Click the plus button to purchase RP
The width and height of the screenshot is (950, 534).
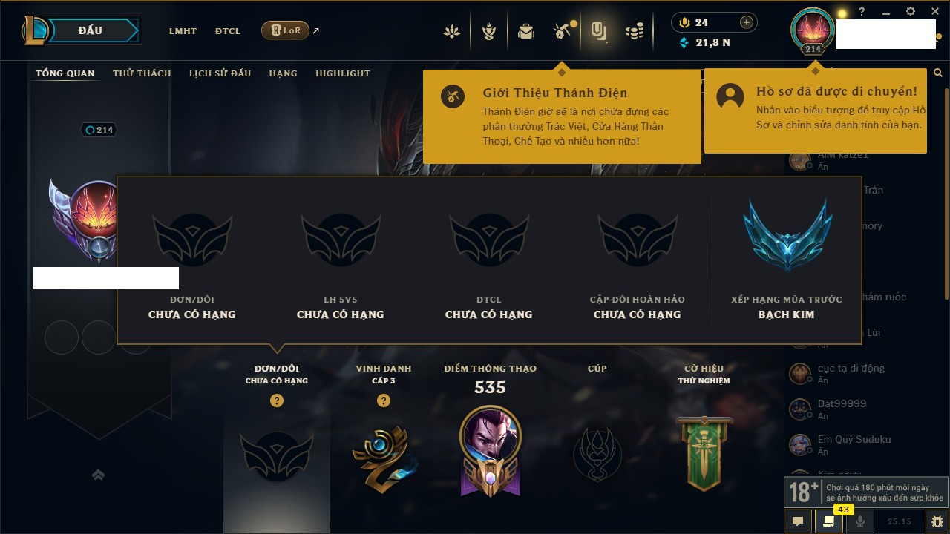[x=747, y=22]
